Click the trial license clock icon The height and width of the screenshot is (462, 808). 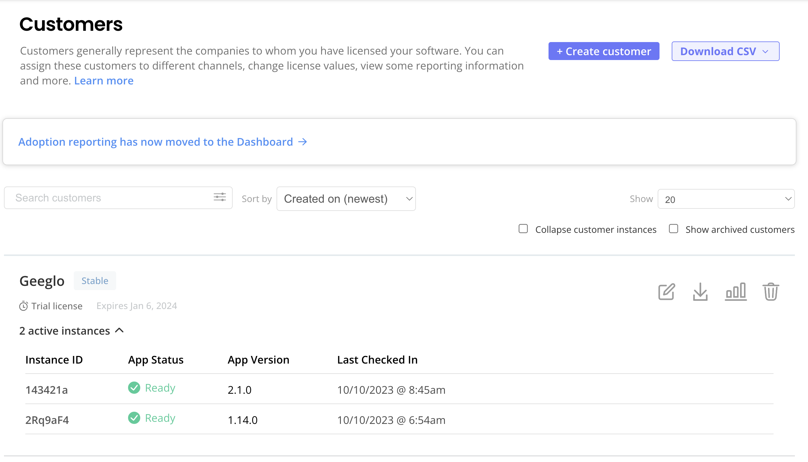pyautogui.click(x=23, y=306)
